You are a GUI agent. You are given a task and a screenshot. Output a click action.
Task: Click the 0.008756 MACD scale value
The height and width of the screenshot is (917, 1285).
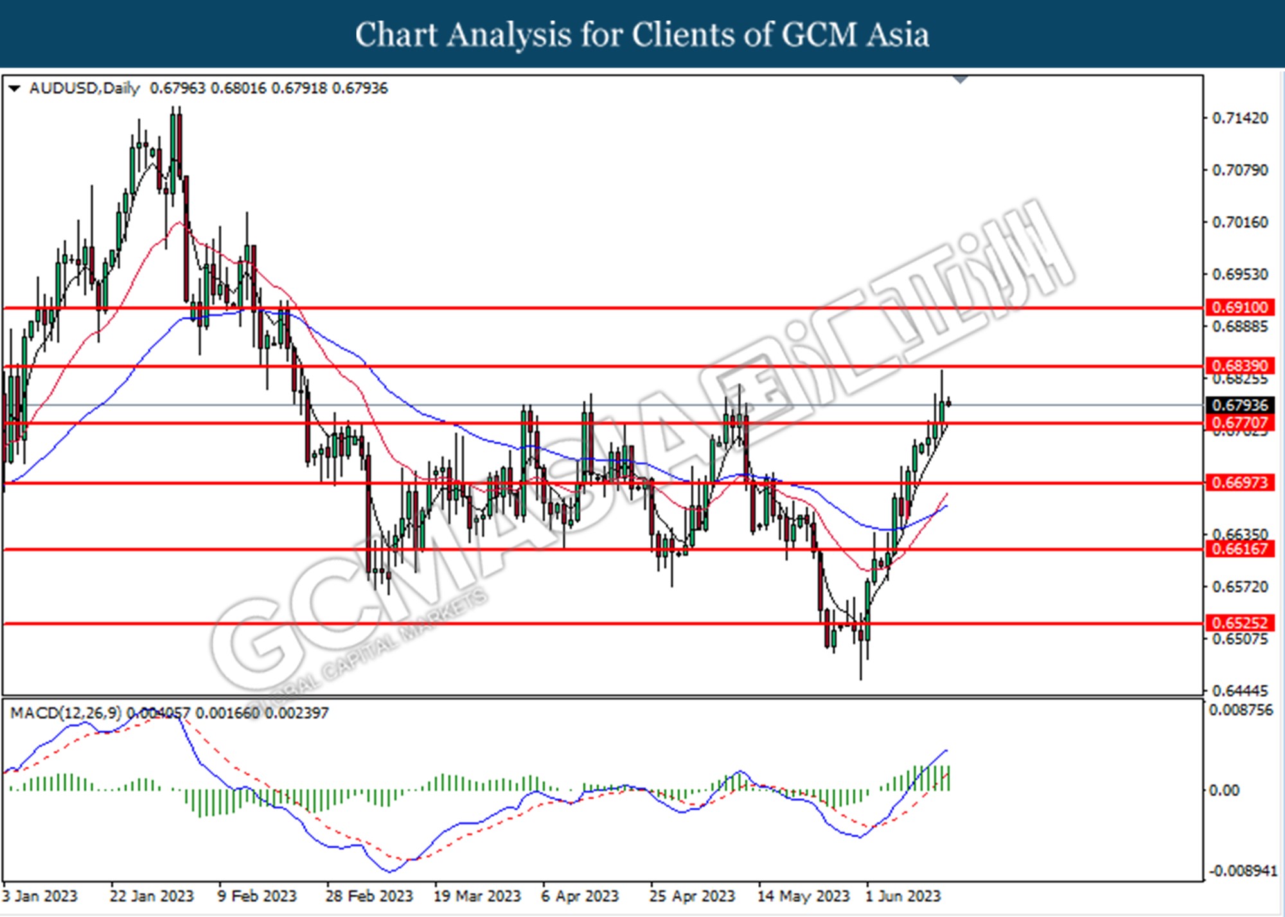[1241, 710]
